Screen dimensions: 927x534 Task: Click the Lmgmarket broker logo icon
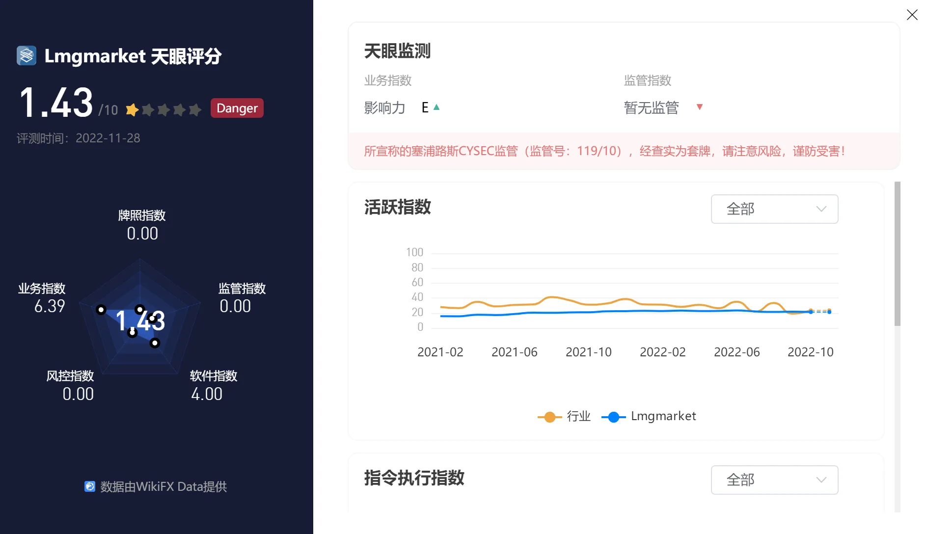27,55
